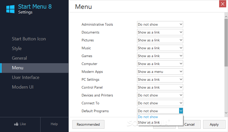Image resolution: width=228 pixels, height=132 pixels.
Task: Click the vertical scrollbar thumb
Action: click(x=226, y=43)
